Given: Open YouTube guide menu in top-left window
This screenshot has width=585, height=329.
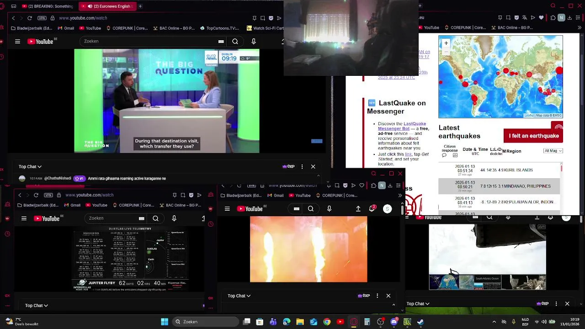Looking at the screenshot, I should tap(17, 42).
